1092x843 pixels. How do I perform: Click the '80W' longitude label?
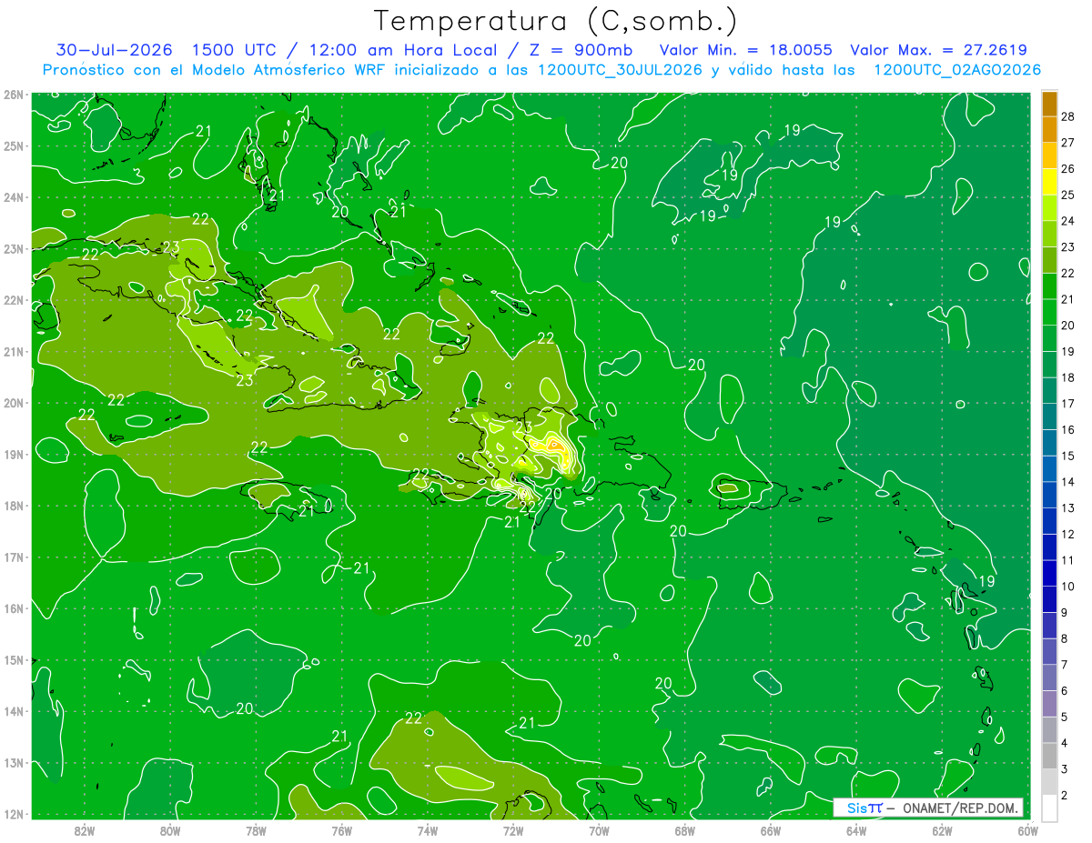coord(170,830)
